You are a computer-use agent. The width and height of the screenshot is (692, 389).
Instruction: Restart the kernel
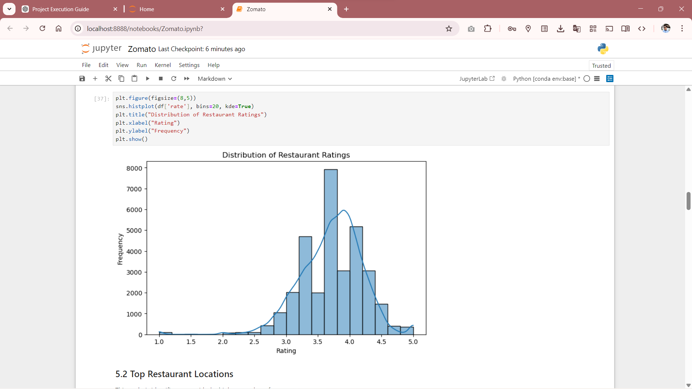[x=174, y=79]
